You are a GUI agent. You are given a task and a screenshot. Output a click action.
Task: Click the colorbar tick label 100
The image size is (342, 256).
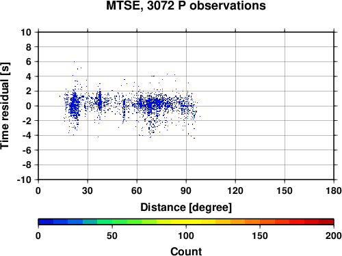click(186, 236)
